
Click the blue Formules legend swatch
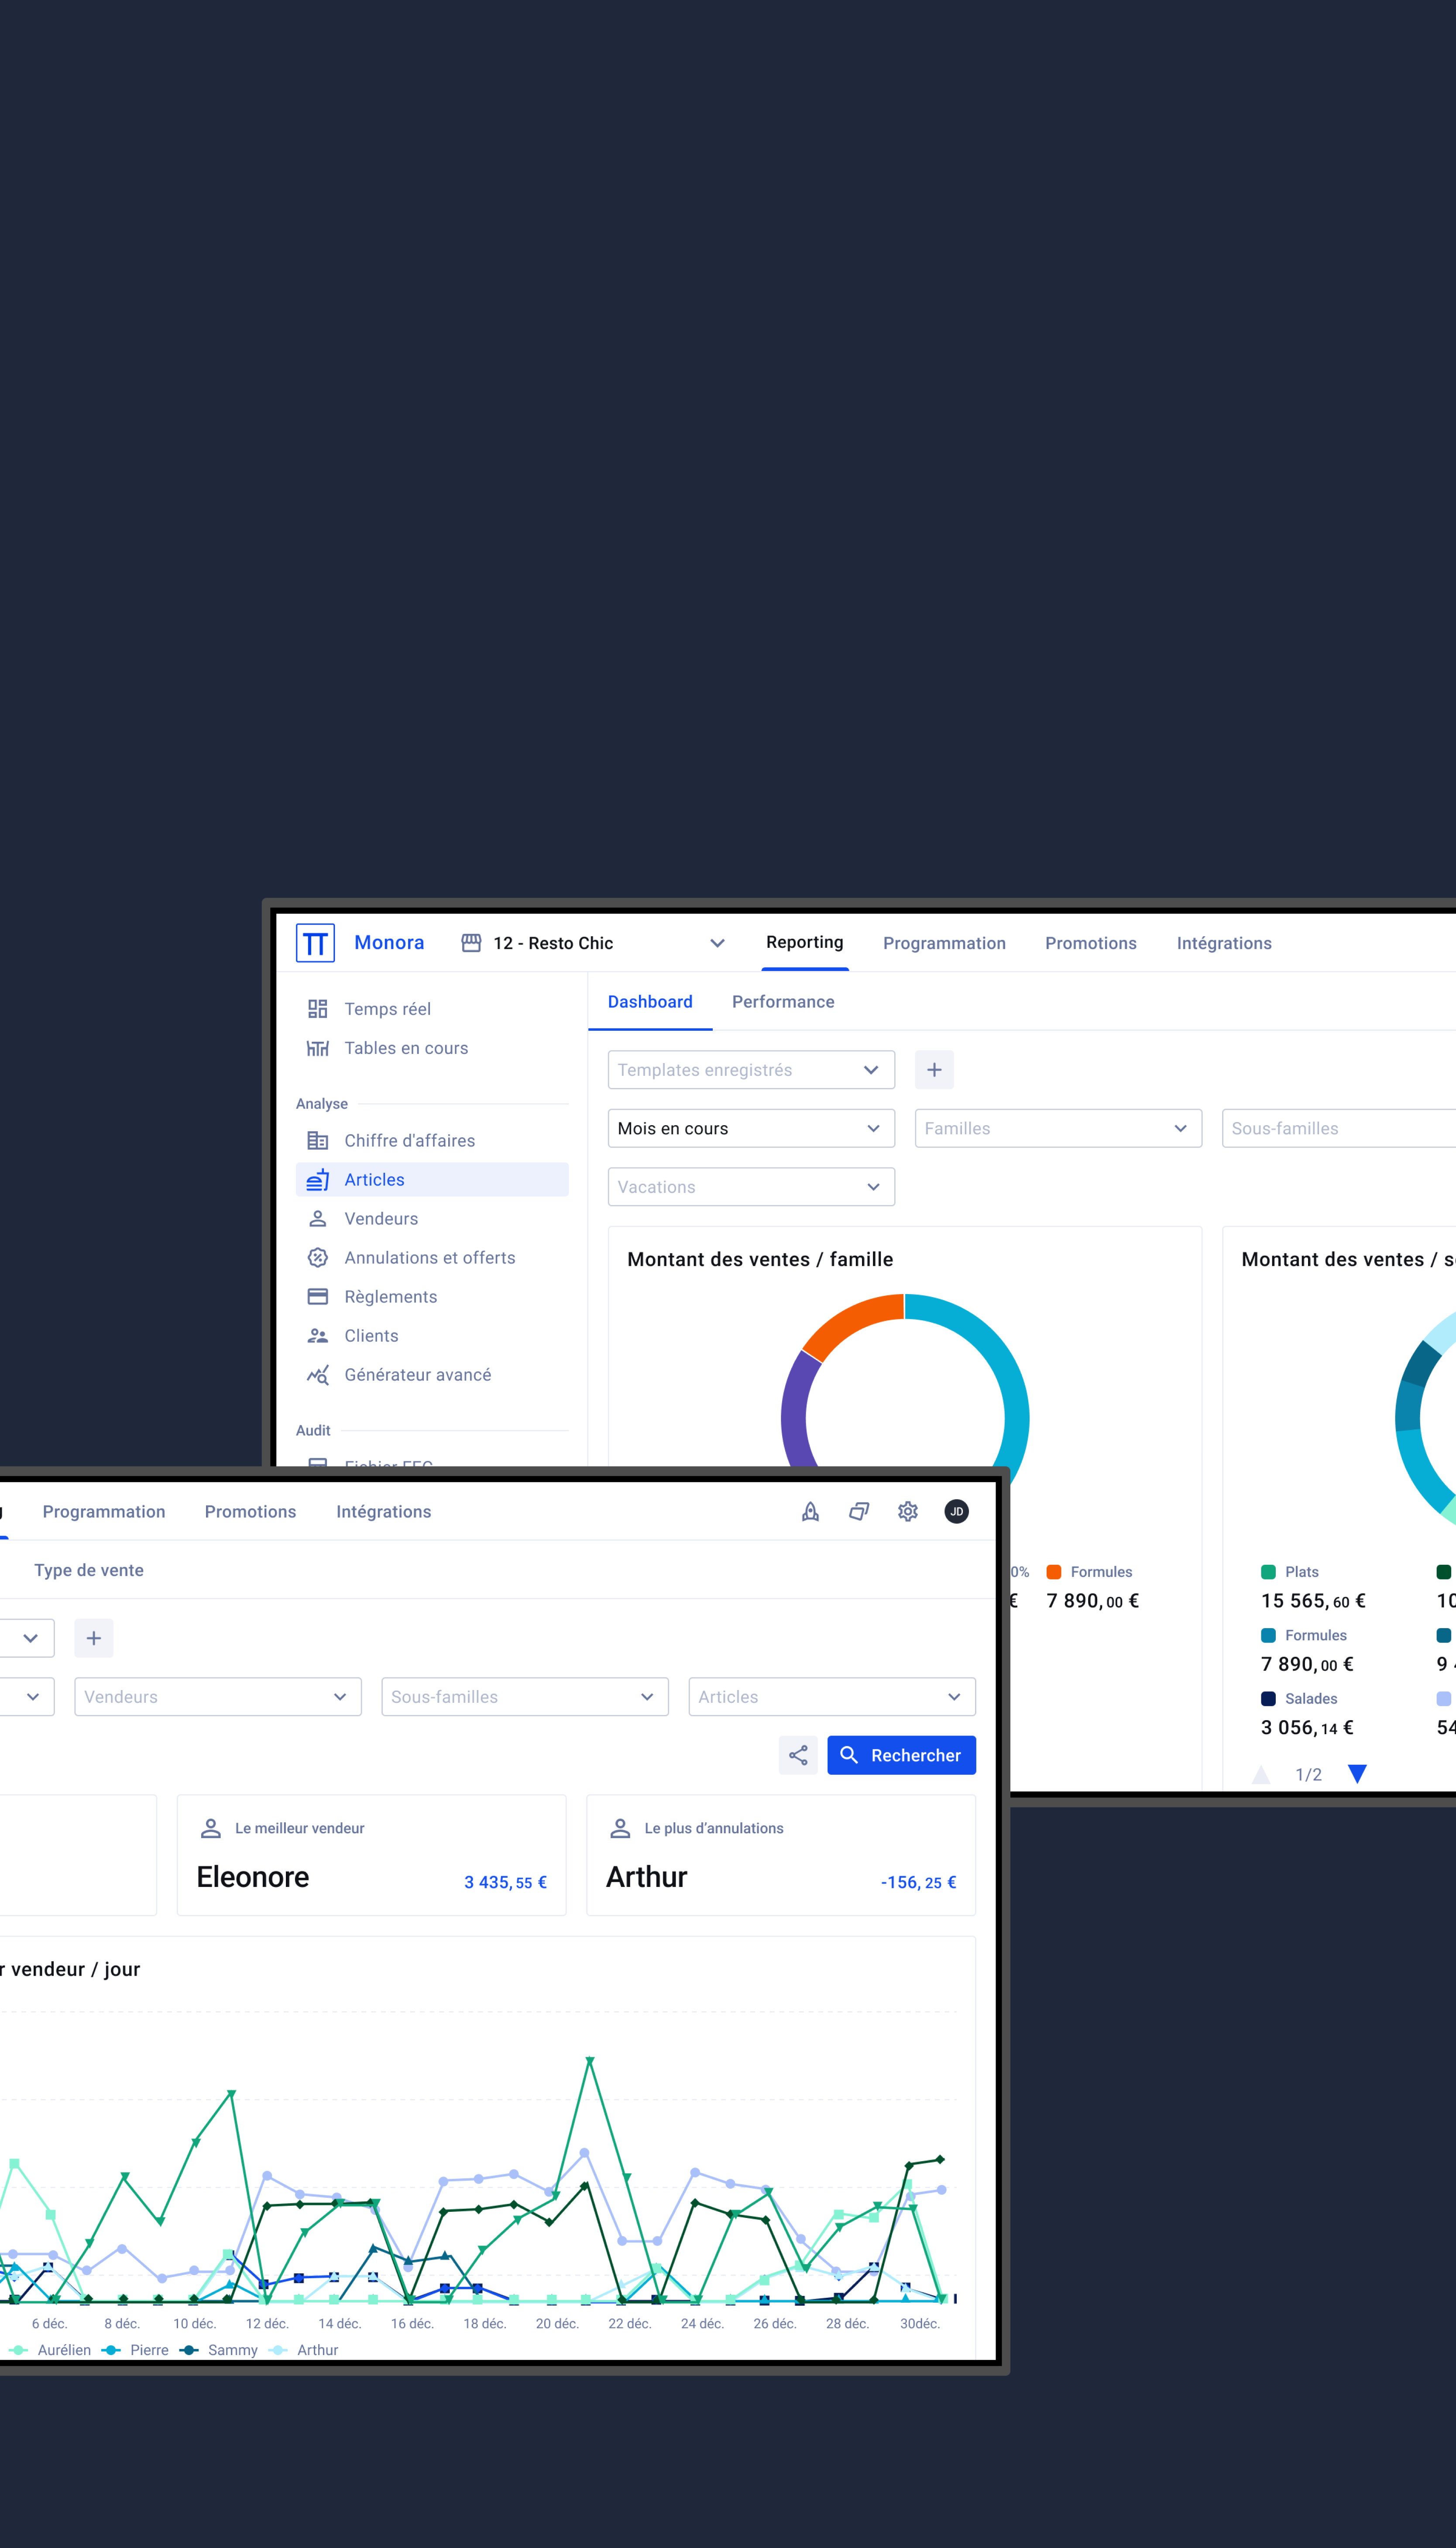[1268, 1635]
